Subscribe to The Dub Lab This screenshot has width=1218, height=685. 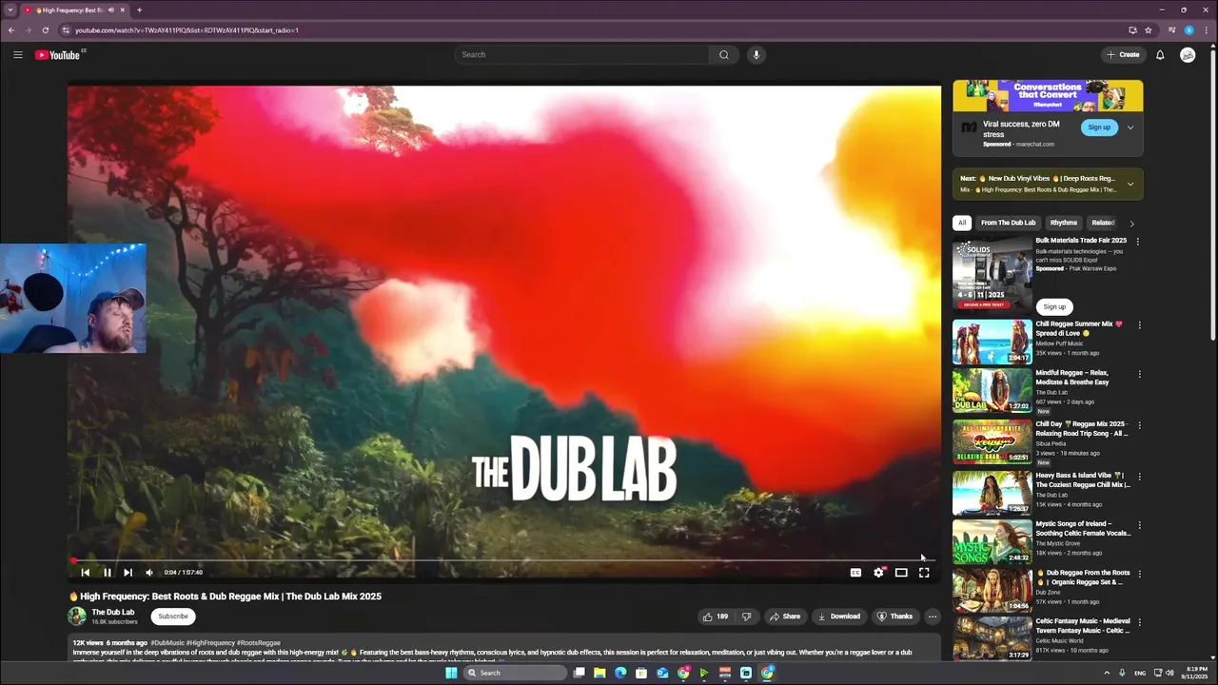173,616
